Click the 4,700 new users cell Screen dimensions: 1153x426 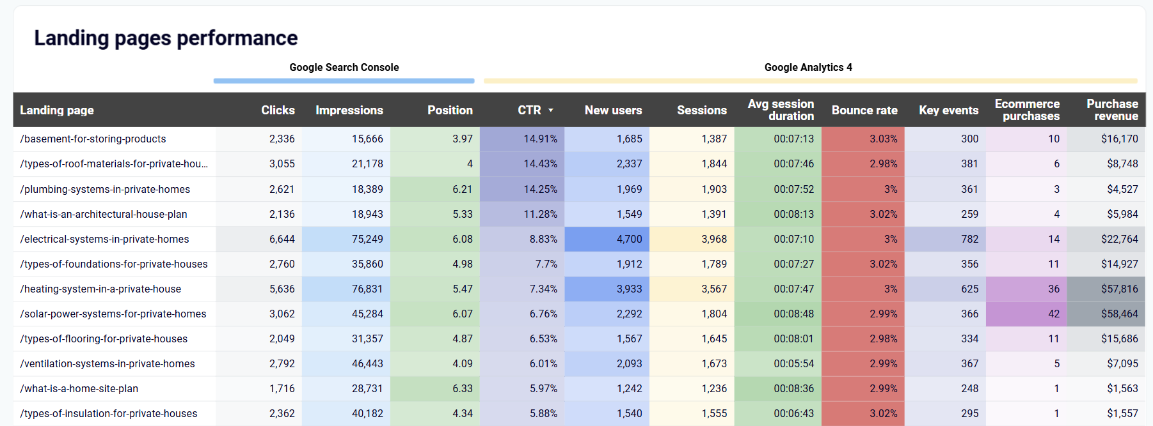pyautogui.click(x=628, y=239)
